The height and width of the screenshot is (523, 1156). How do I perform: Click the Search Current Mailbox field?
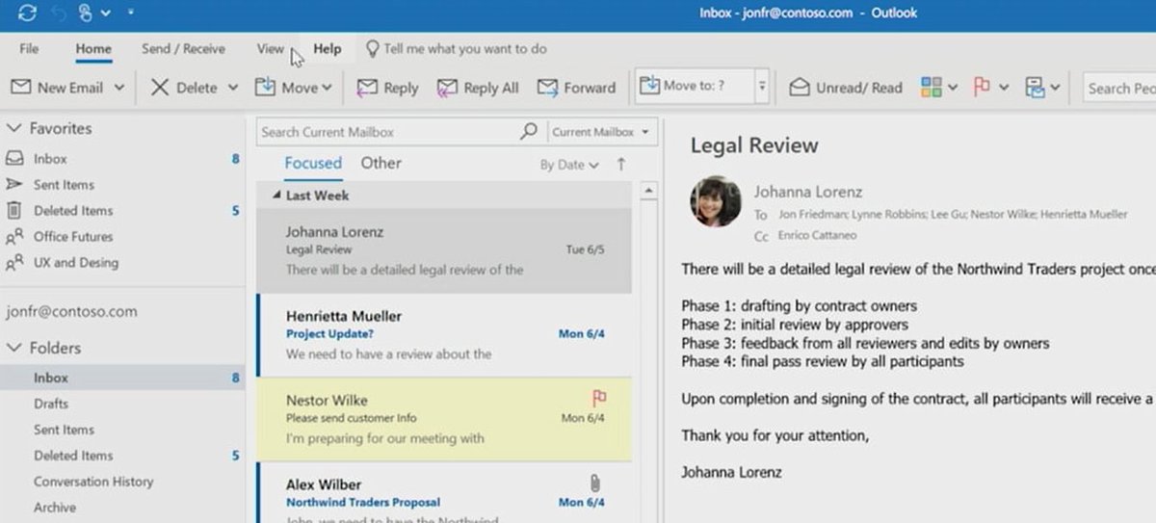click(x=385, y=132)
